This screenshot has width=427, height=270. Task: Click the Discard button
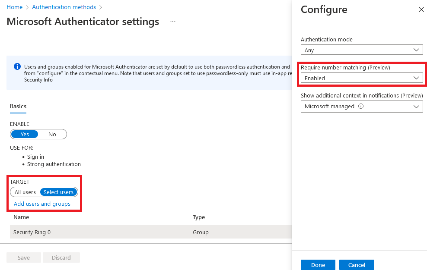pos(61,258)
